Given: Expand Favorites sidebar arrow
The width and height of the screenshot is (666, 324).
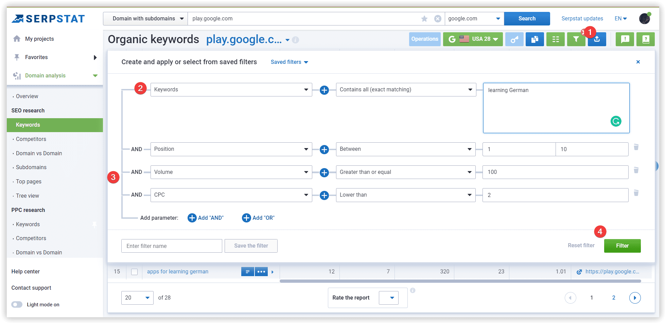Looking at the screenshot, I should (x=95, y=58).
